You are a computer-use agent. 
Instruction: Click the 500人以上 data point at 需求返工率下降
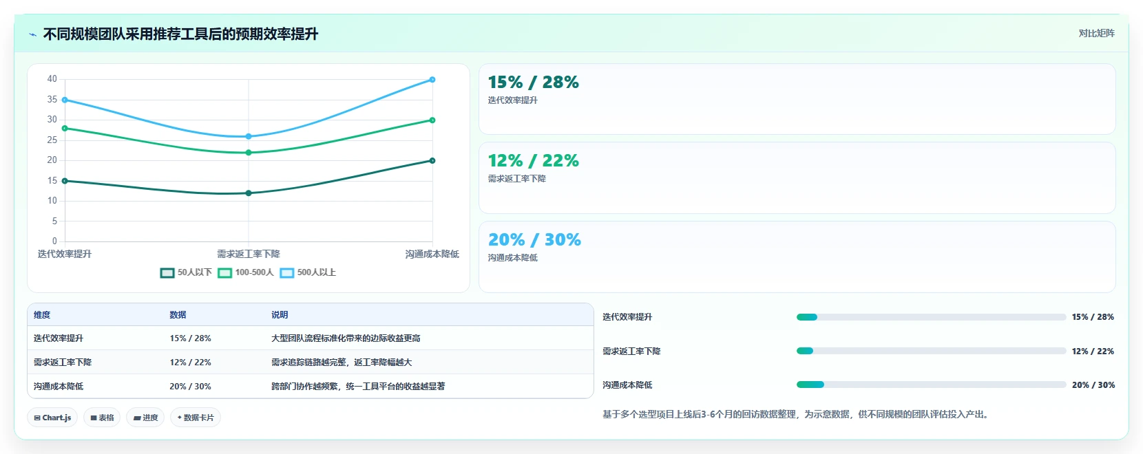tap(249, 136)
